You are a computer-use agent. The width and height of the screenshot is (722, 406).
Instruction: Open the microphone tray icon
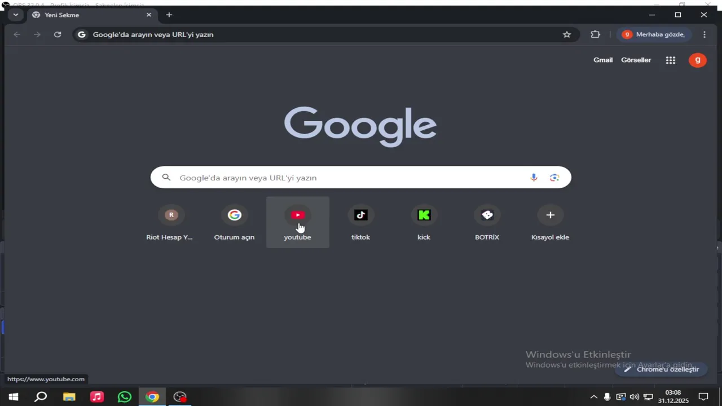coord(607,397)
